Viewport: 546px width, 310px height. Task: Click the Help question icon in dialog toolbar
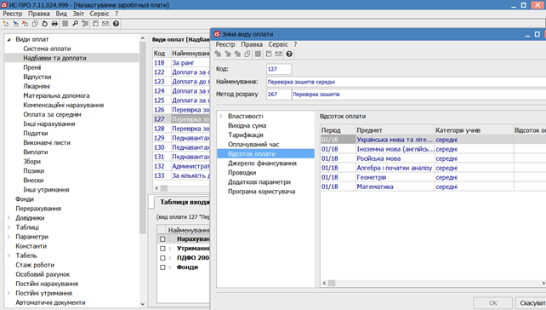(x=289, y=54)
